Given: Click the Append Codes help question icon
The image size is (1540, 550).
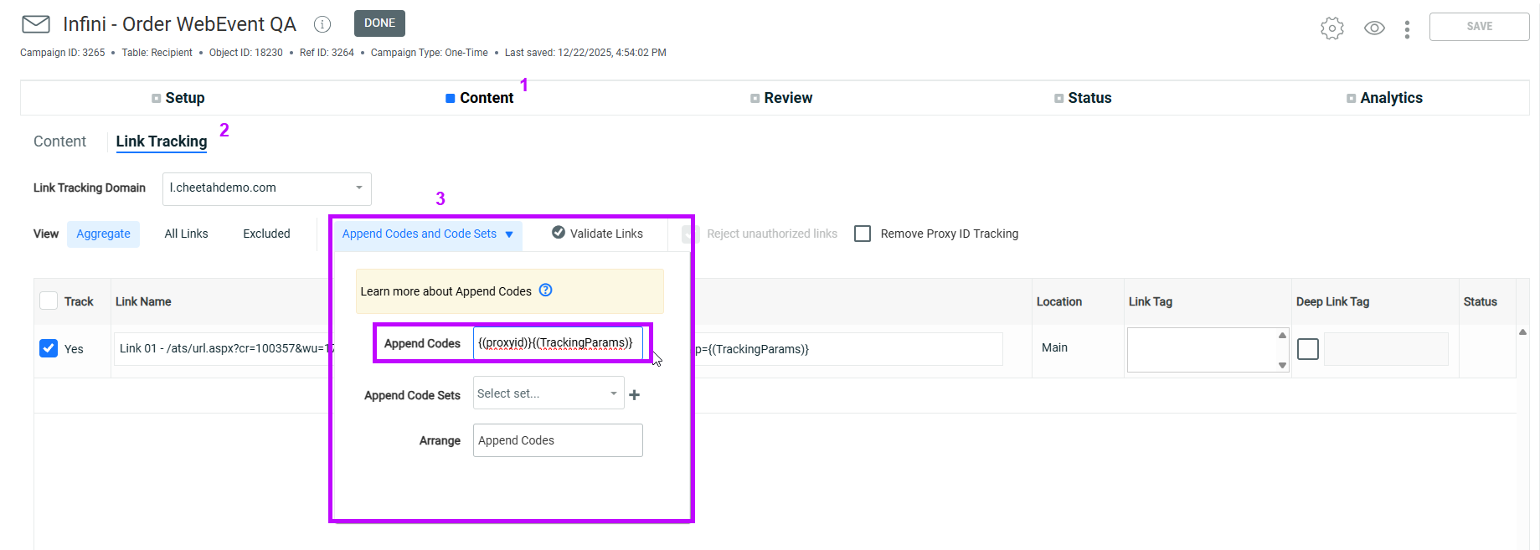Looking at the screenshot, I should click(546, 290).
